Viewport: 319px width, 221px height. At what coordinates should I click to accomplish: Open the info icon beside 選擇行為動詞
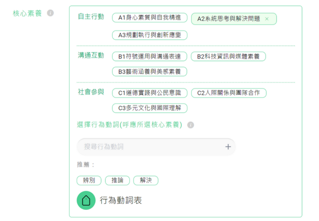[190, 125]
